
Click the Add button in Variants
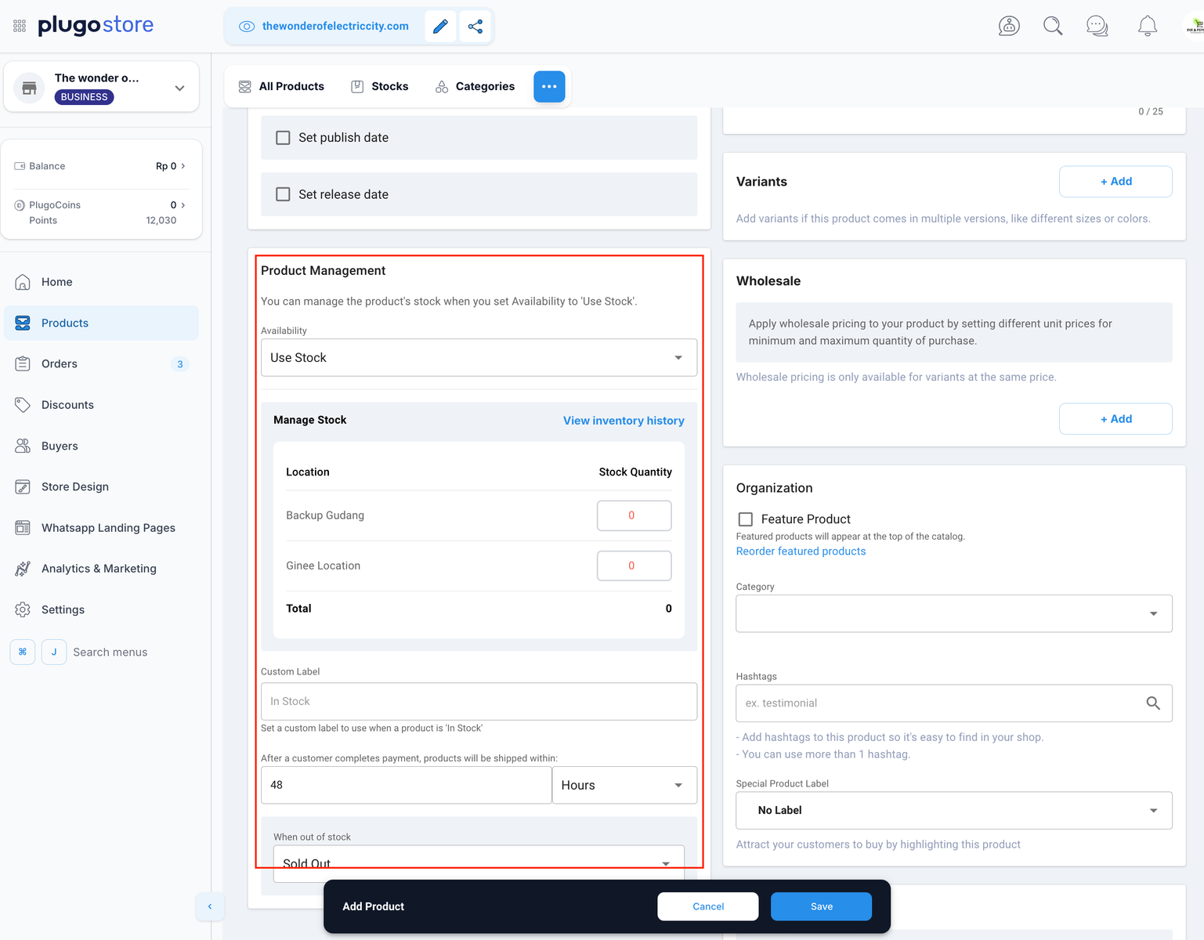[1115, 182]
